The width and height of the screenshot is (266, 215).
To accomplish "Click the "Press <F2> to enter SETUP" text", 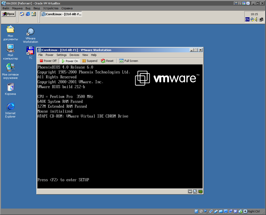I will point(63,180).
